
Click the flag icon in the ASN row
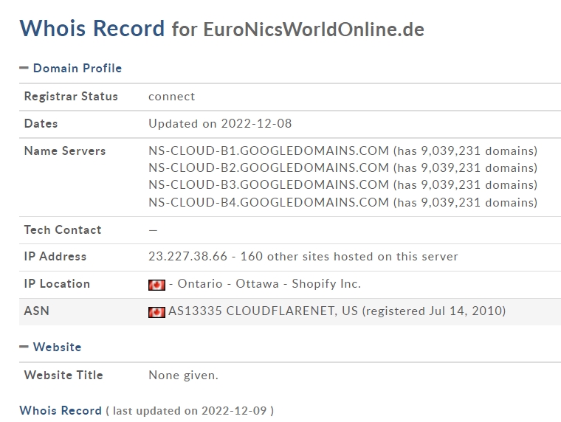(x=156, y=312)
